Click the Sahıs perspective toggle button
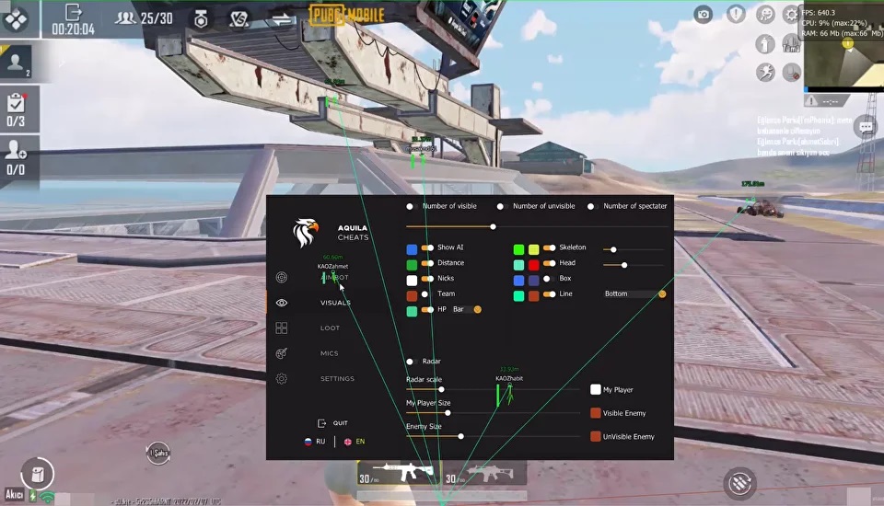The image size is (884, 506). click(x=158, y=453)
